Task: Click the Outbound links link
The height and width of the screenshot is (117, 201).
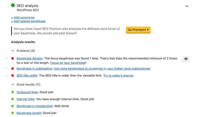Action: pos(27,92)
